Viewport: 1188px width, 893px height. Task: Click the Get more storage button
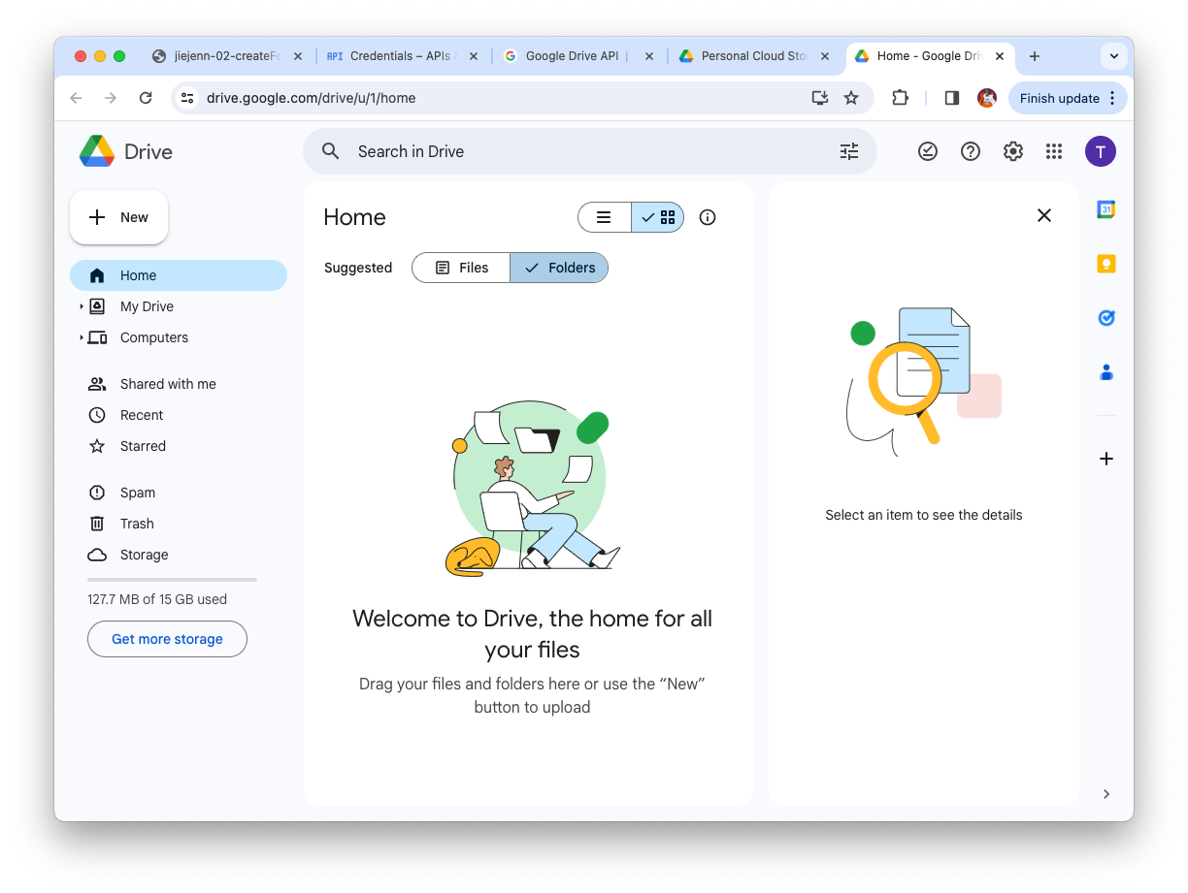click(167, 639)
